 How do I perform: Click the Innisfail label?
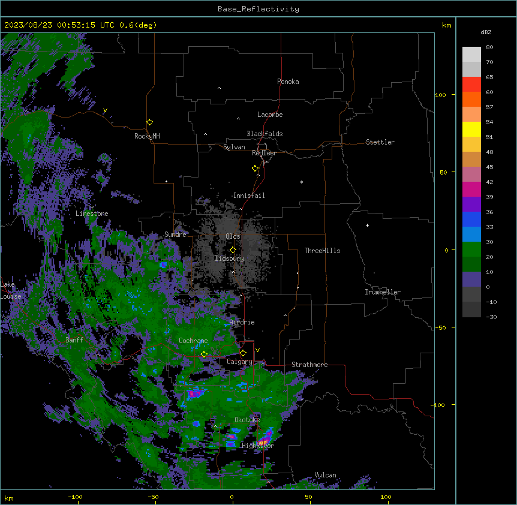[249, 196]
